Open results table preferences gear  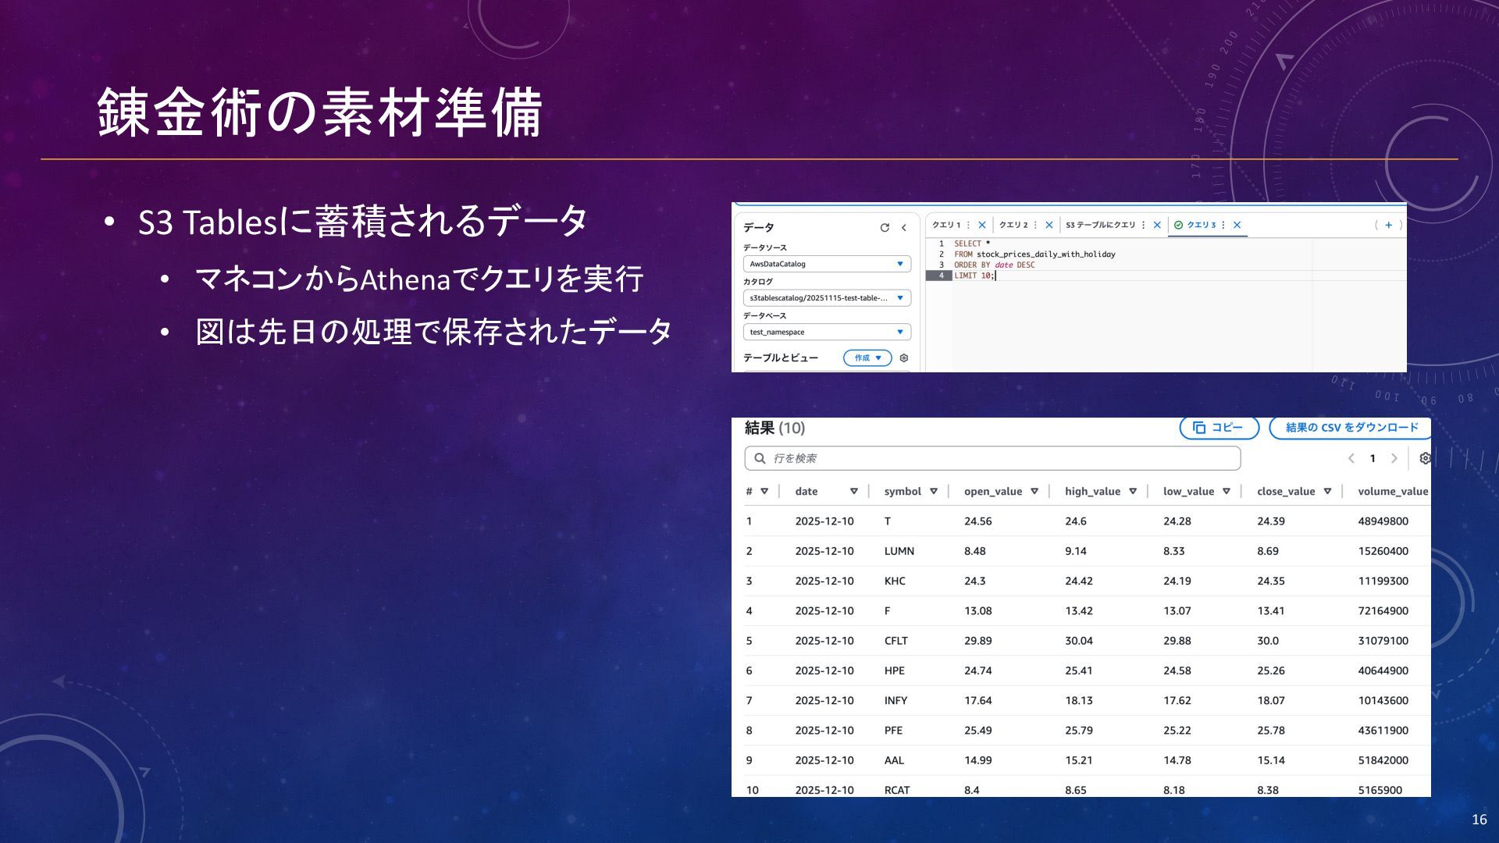pos(1424,458)
